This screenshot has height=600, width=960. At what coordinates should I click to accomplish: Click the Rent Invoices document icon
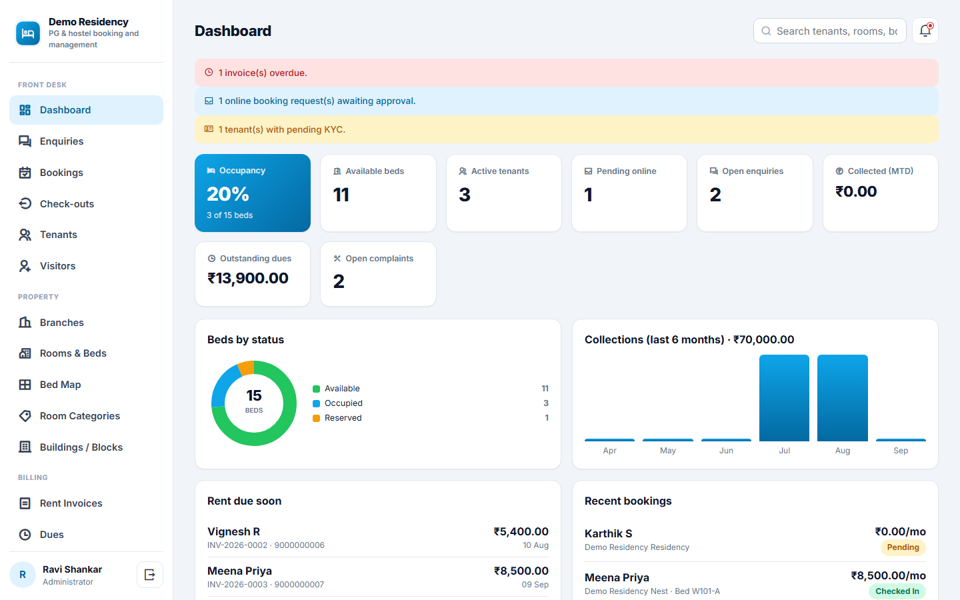pyautogui.click(x=25, y=503)
